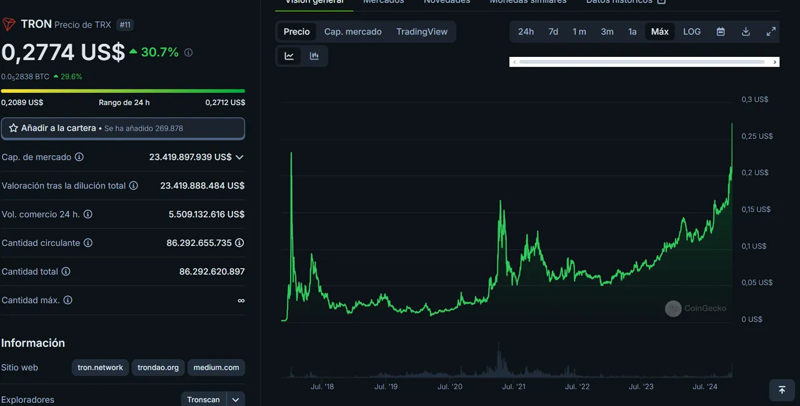Click the BTC price 29.6% change
Screen dimensions: 800x406
click(x=67, y=76)
